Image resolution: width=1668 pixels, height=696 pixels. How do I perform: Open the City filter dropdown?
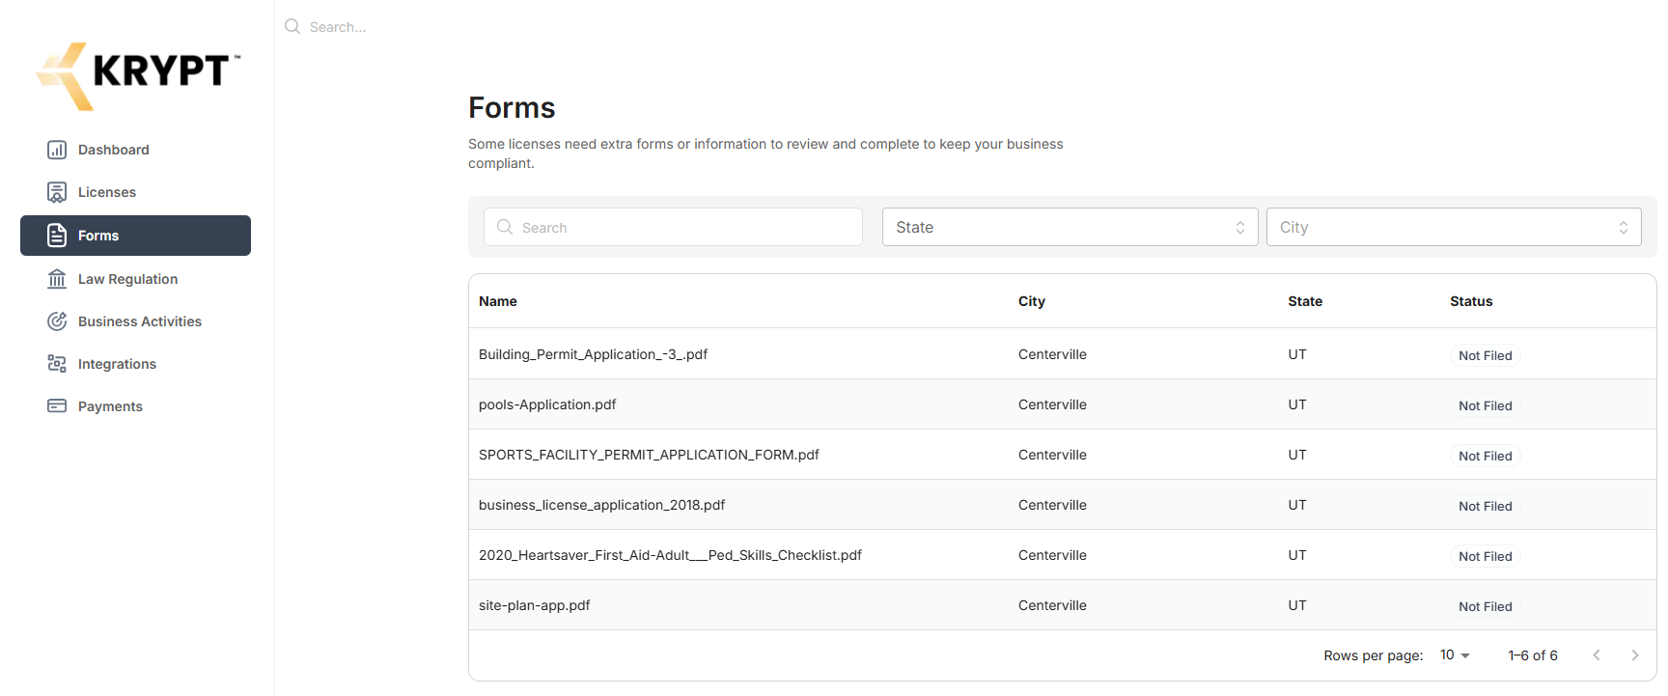click(x=1453, y=227)
